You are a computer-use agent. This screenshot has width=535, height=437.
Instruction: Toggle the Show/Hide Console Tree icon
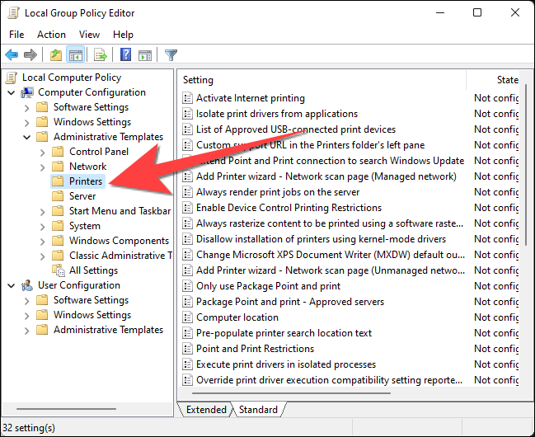75,55
